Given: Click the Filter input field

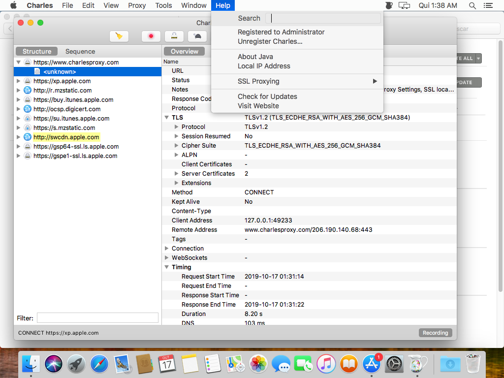Looking at the screenshot, I should tap(98, 318).
